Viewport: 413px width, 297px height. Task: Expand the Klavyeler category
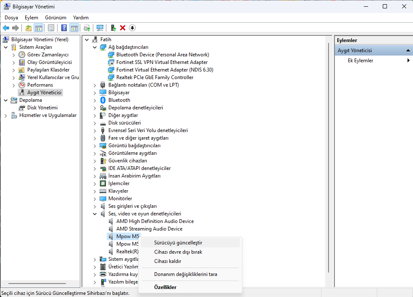pyautogui.click(x=95, y=191)
